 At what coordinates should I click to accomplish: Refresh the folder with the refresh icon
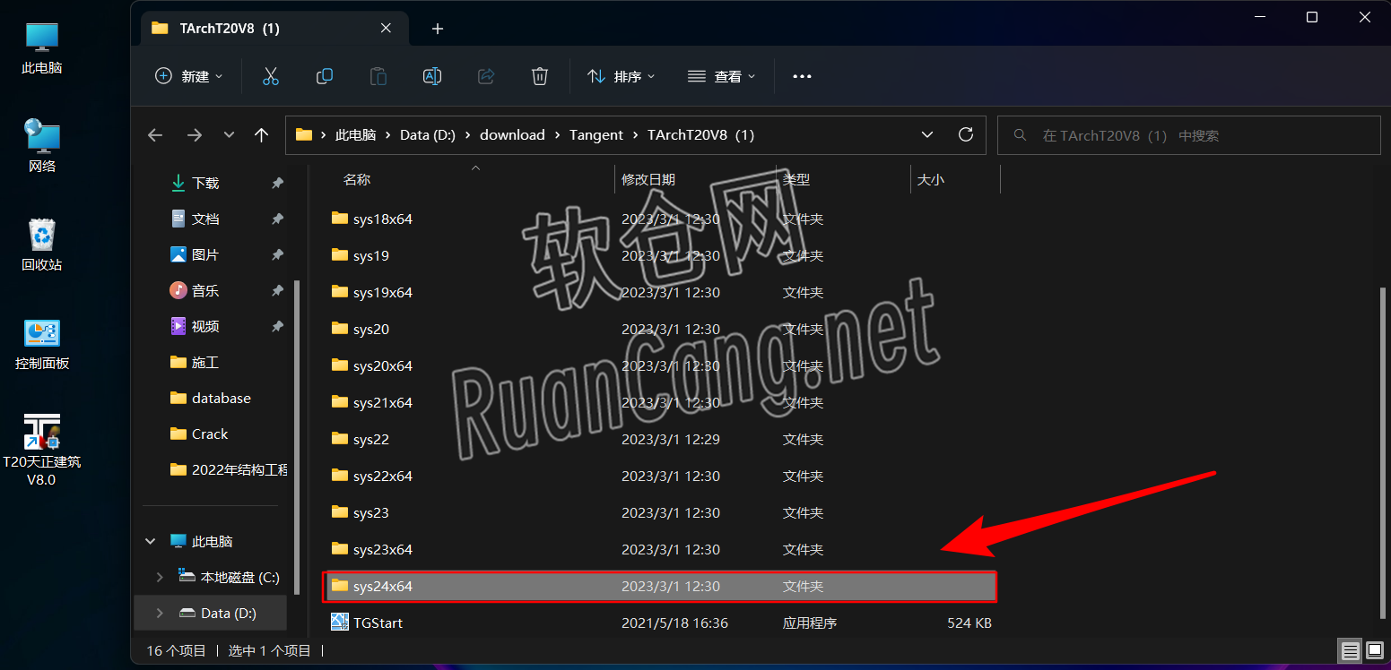(966, 134)
